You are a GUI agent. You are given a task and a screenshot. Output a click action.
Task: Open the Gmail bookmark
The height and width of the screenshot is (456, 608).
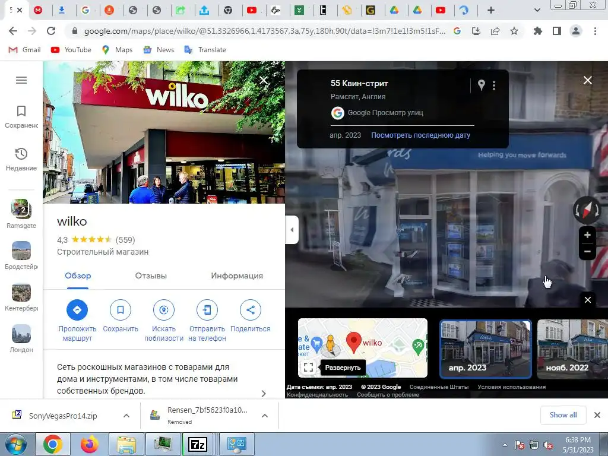(24, 50)
